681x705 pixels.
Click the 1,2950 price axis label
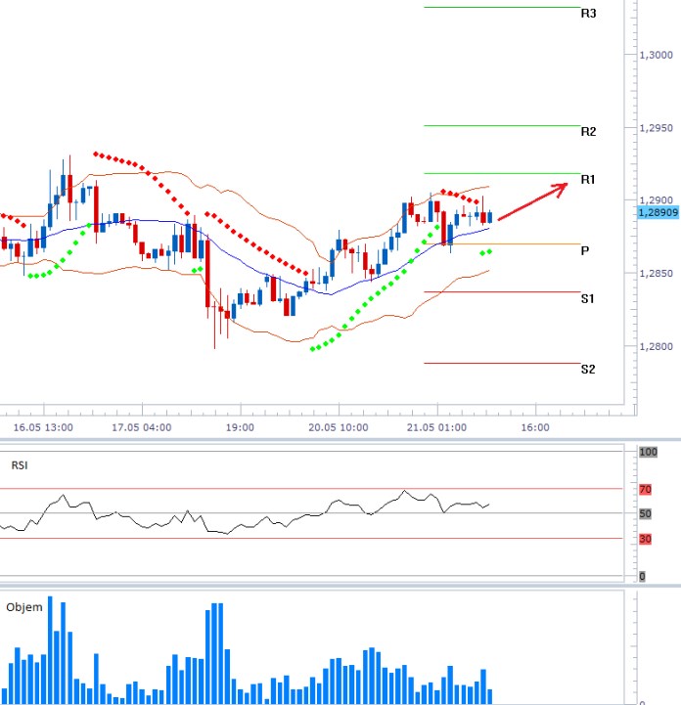656,128
